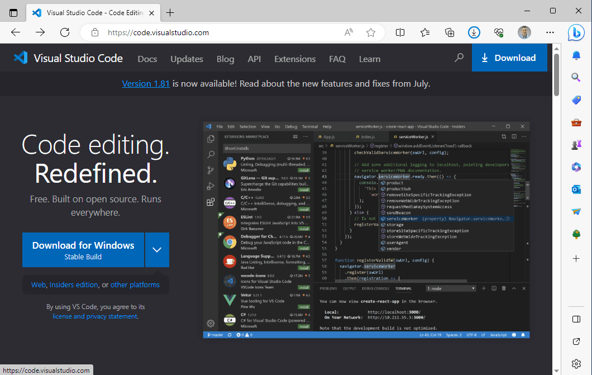Click the Outlook icon in Edge sidebar
The image size is (592, 375).
[x=576, y=189]
